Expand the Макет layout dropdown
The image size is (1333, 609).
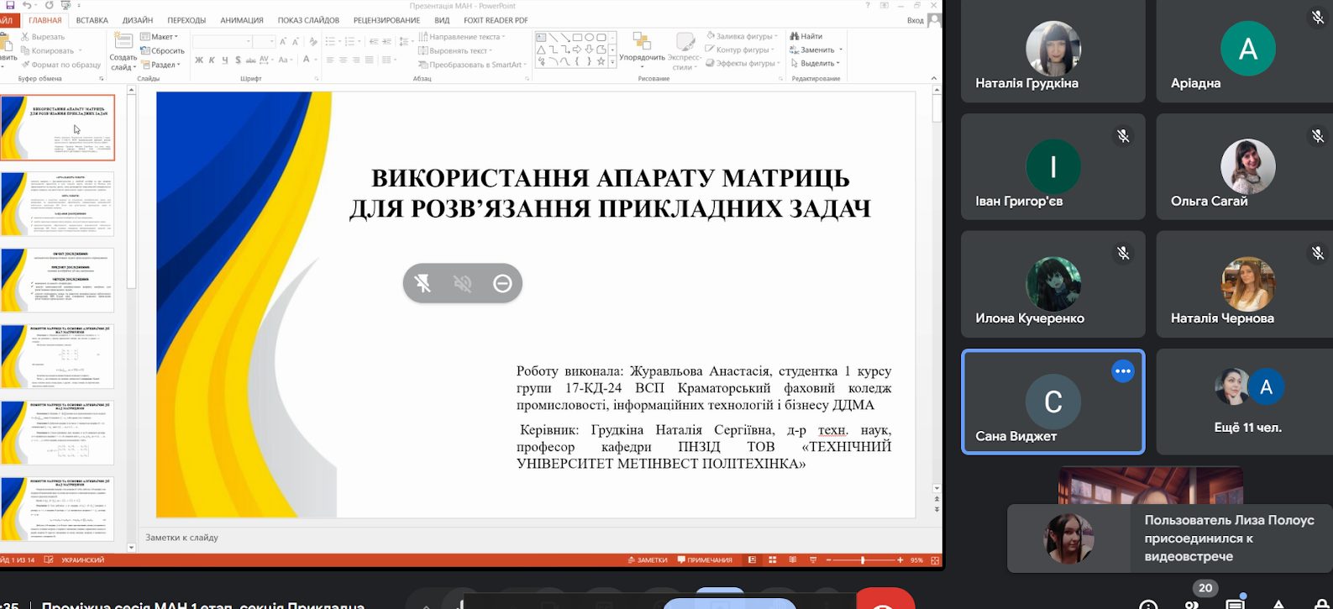point(160,36)
